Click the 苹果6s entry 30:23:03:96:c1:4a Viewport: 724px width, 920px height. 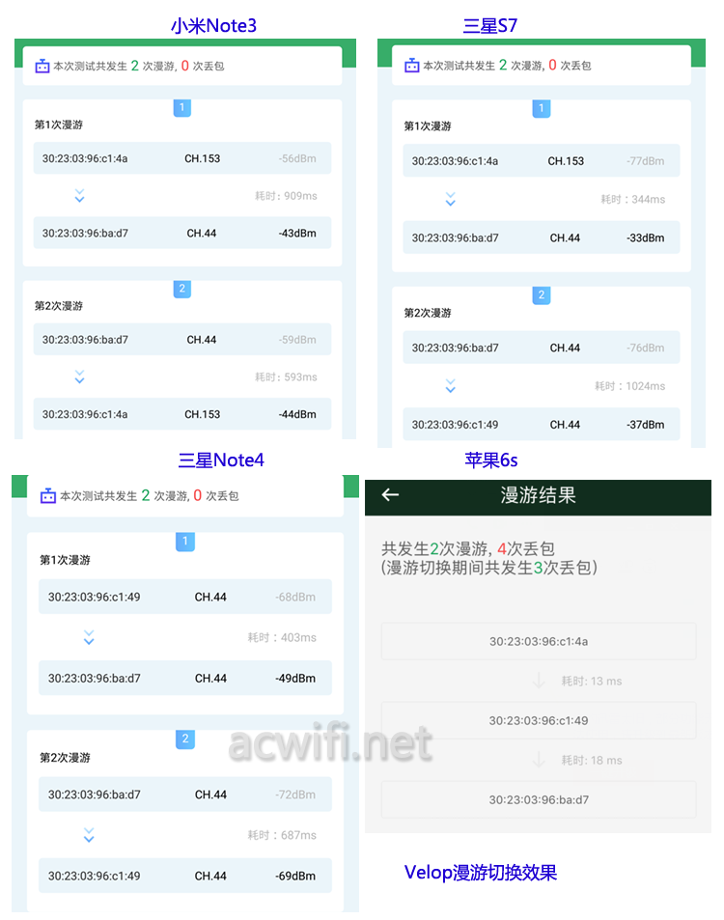coord(539,641)
